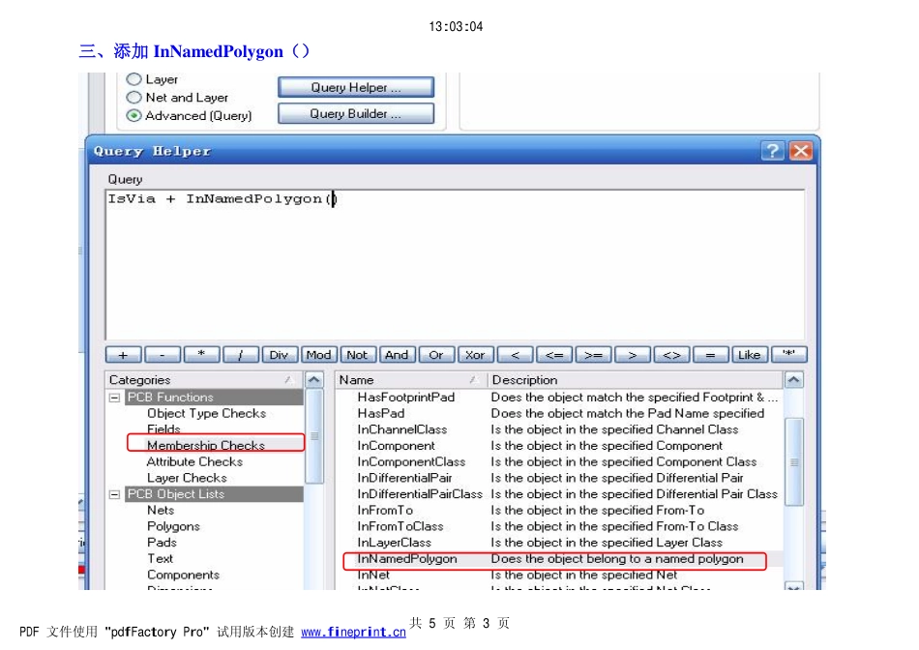
Task: Insert the Div operator
Action: 280,355
